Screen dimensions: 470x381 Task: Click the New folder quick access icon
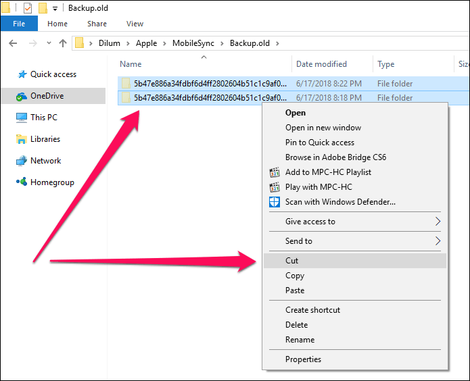tap(43, 8)
